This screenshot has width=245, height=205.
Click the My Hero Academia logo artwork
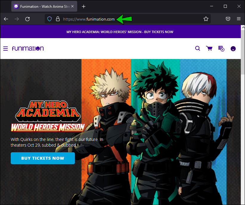point(47,115)
